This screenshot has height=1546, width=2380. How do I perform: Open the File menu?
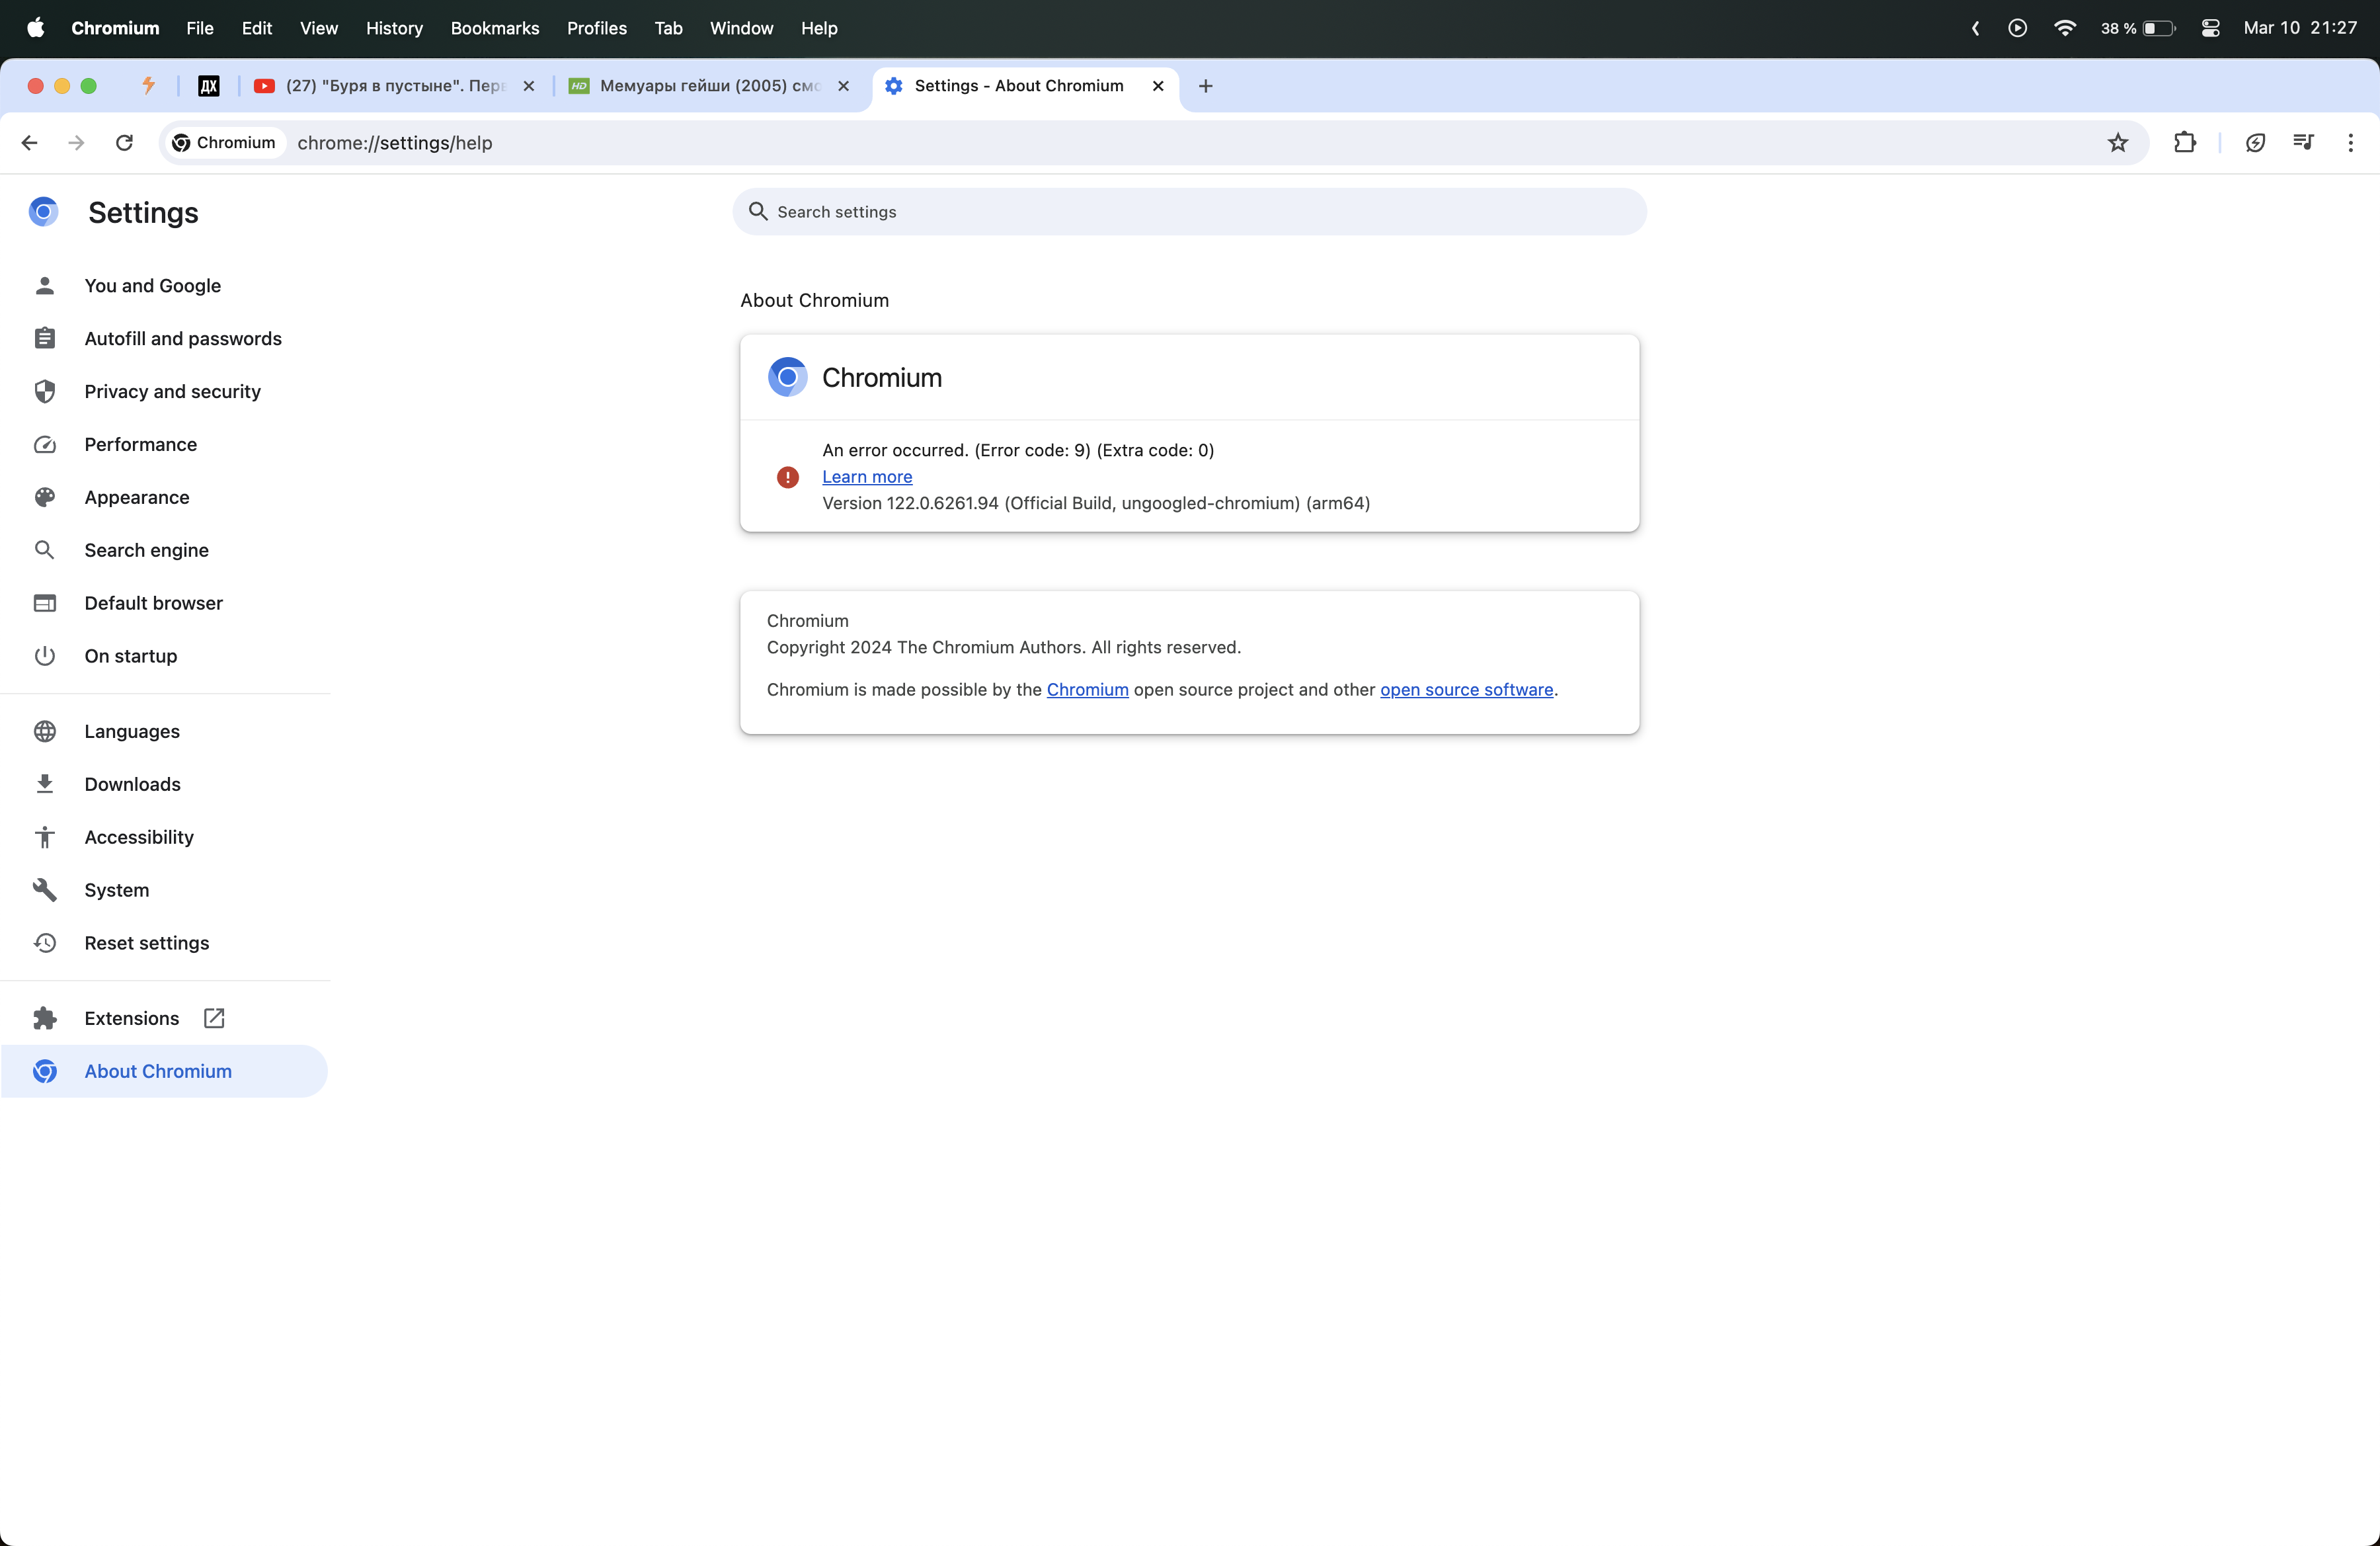pos(200,28)
